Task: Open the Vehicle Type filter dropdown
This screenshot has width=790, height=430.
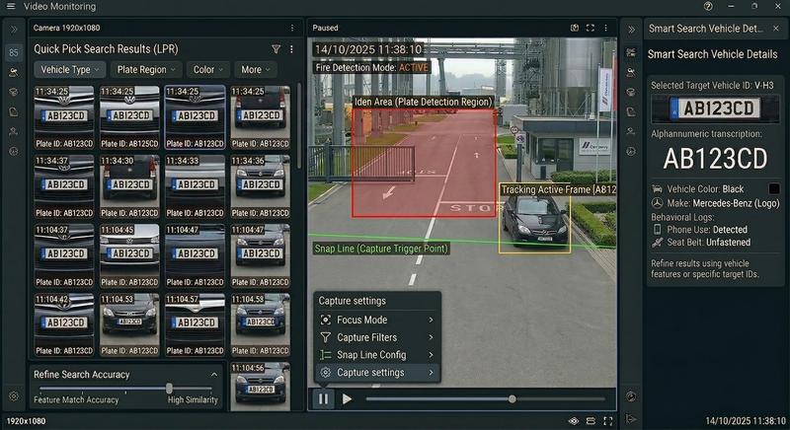Action: (x=70, y=69)
